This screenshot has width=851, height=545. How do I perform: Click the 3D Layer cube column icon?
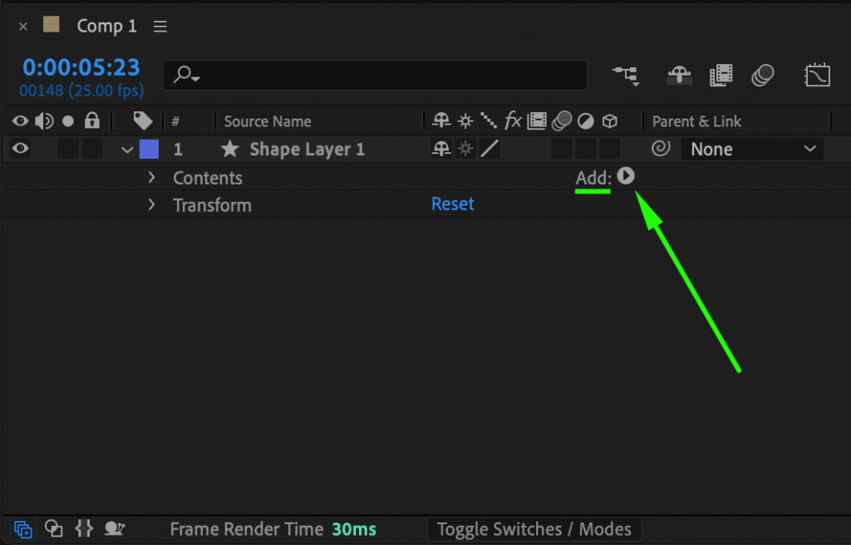pyautogui.click(x=610, y=120)
